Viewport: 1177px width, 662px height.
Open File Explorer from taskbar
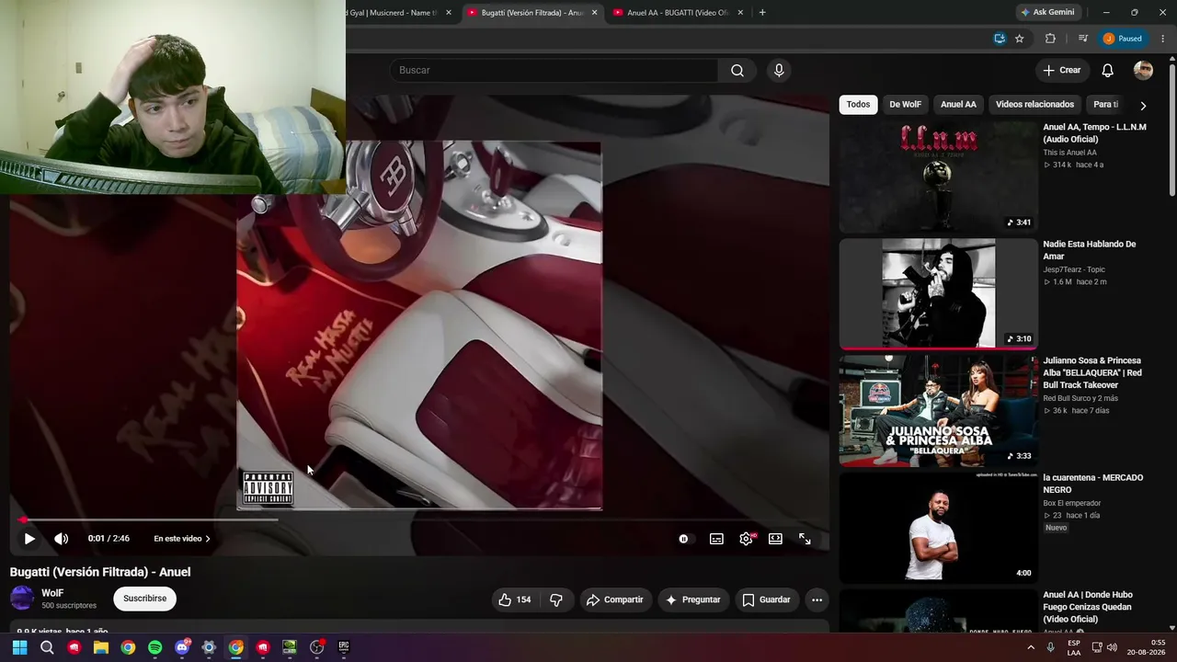pos(101,647)
